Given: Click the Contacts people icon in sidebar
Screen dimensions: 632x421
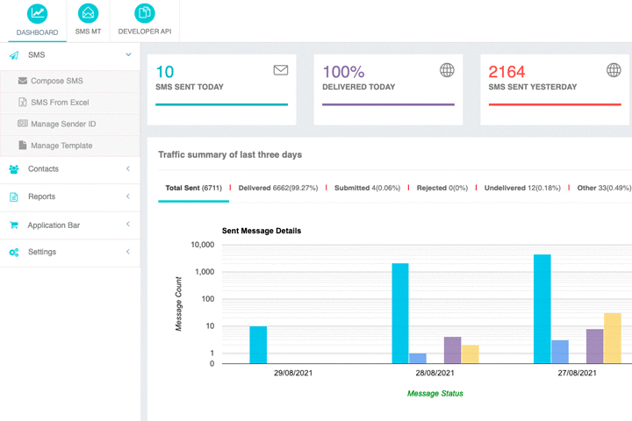Looking at the screenshot, I should (x=14, y=169).
